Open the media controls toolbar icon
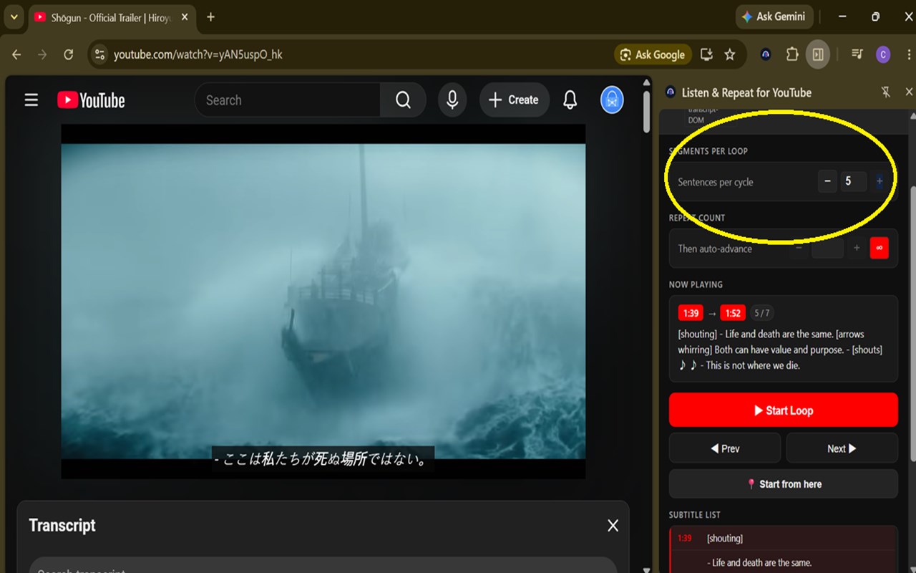 coord(857,54)
